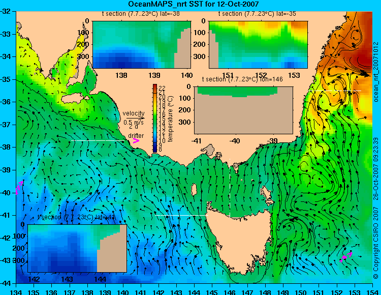Click the 'velocity' legend label
This screenshot has width=381, height=295.
click(x=134, y=113)
